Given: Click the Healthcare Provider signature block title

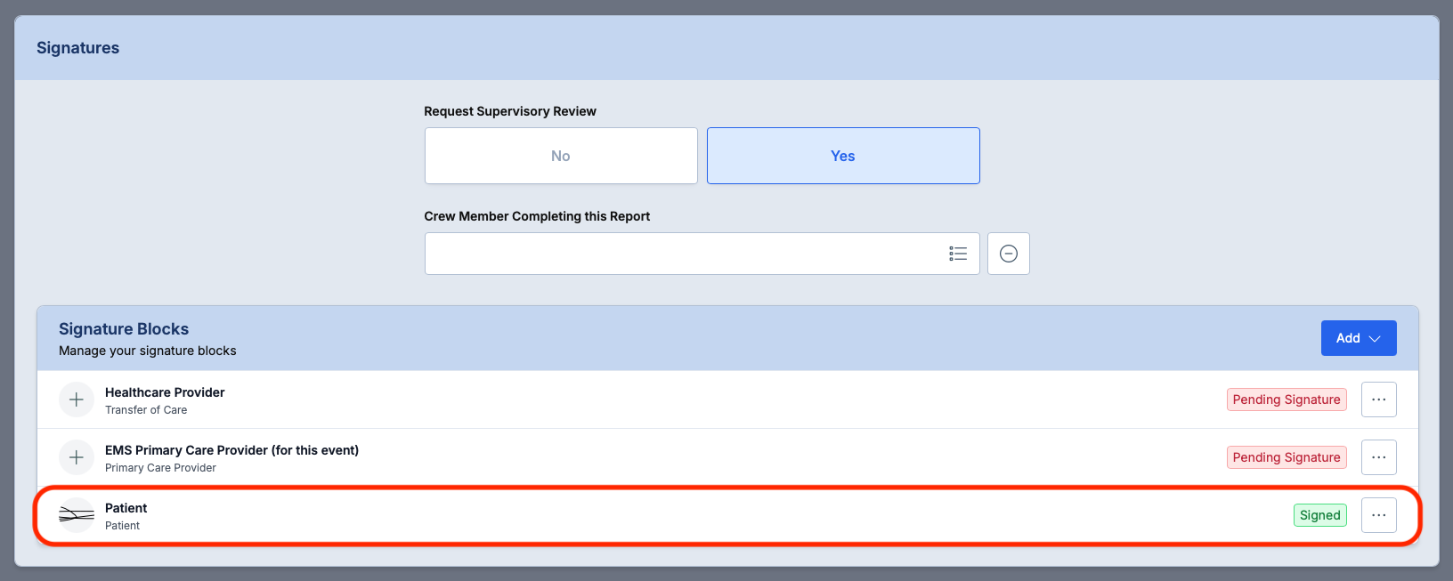Looking at the screenshot, I should pyautogui.click(x=165, y=392).
